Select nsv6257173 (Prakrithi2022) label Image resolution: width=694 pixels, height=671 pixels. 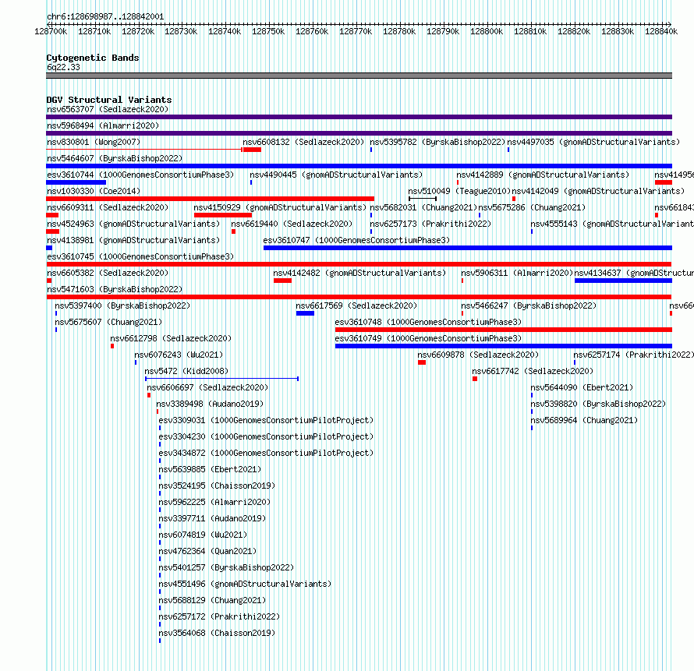pos(430,224)
